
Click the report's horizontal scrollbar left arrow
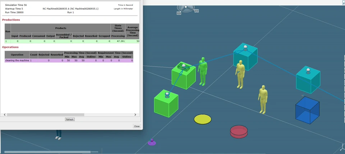5,115
